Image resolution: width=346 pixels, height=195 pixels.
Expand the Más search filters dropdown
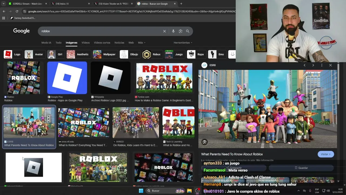tap(142, 43)
